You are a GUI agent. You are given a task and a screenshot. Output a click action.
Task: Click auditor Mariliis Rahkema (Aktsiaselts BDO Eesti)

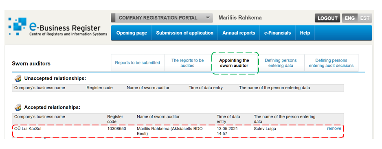tap(170, 131)
